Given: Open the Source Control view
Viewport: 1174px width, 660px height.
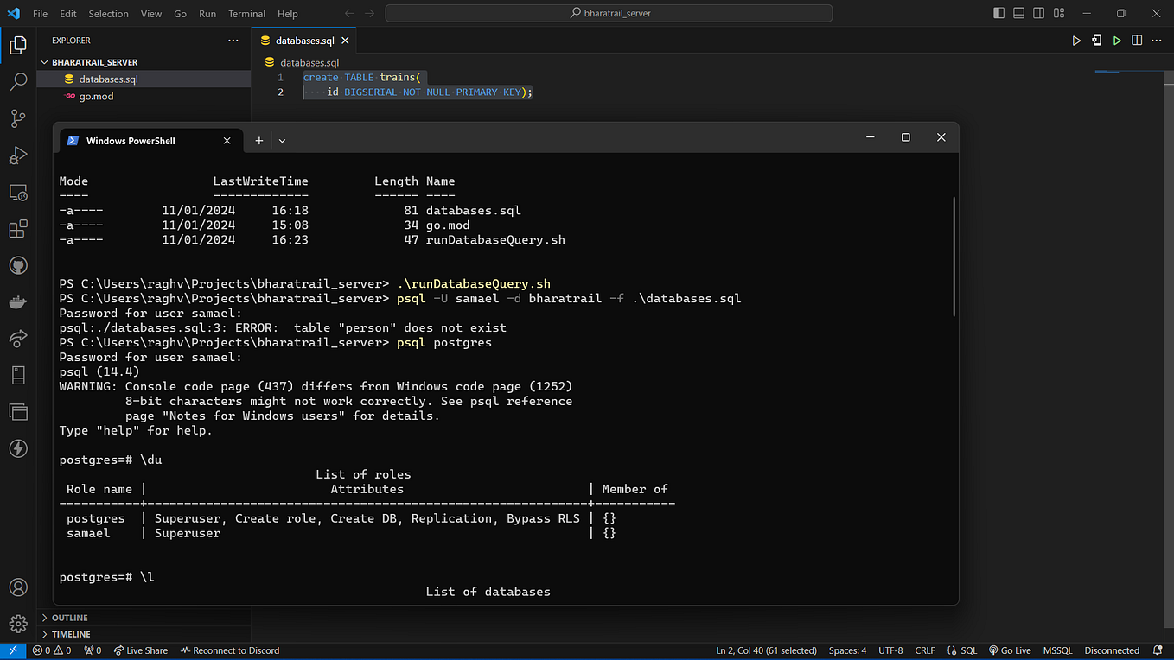Looking at the screenshot, I should [17, 118].
